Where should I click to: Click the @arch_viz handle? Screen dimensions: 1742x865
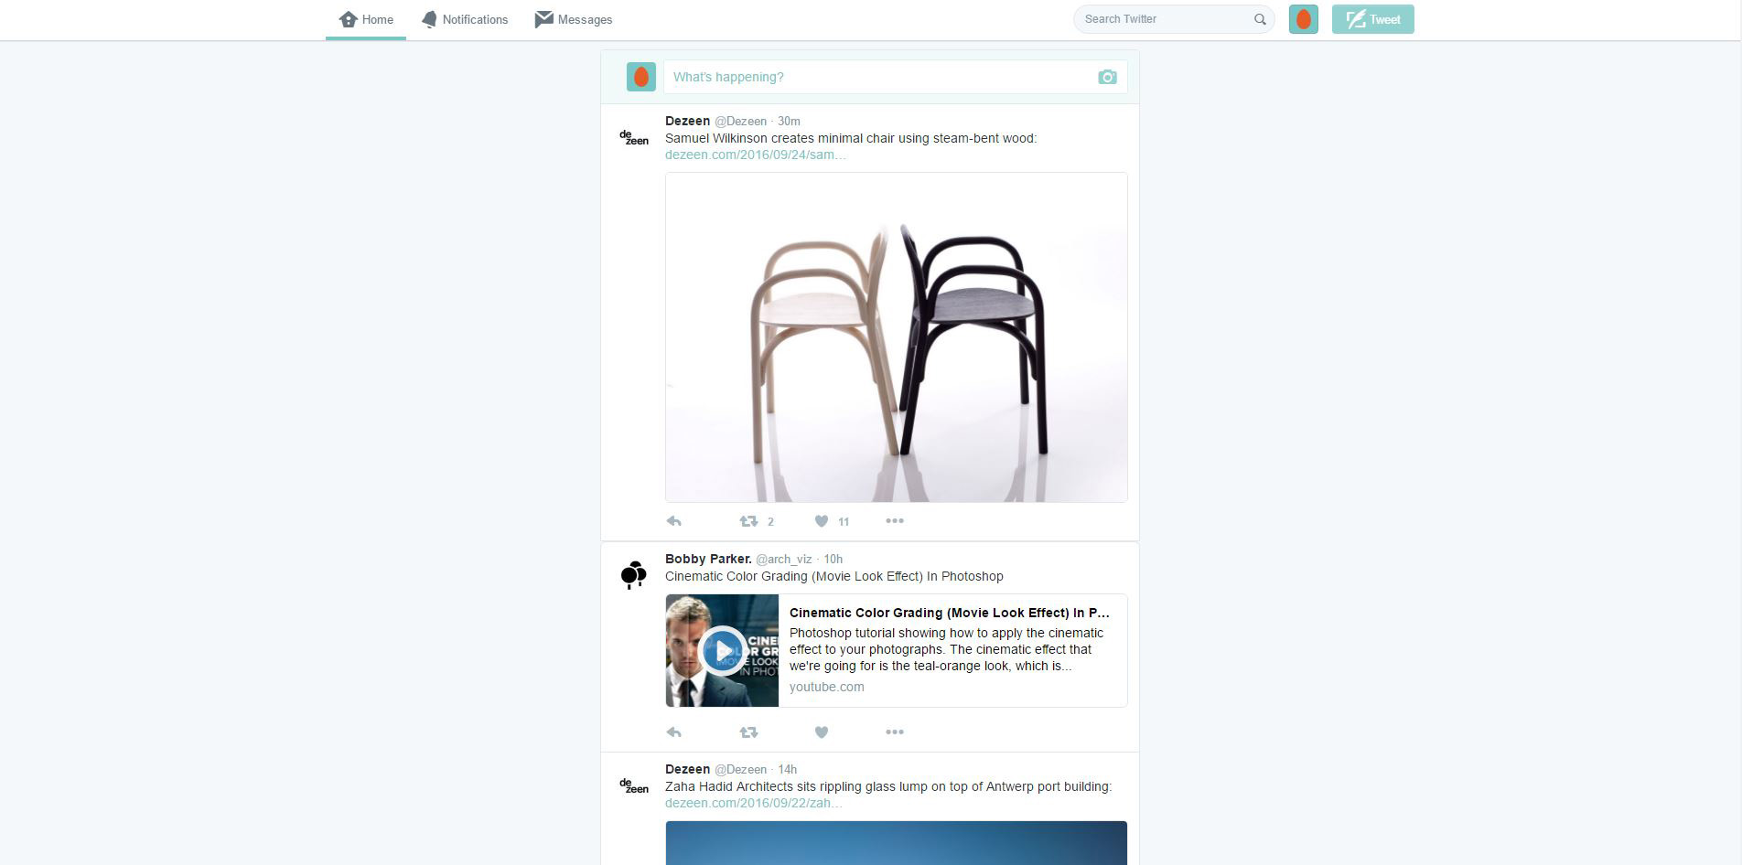[x=784, y=559]
